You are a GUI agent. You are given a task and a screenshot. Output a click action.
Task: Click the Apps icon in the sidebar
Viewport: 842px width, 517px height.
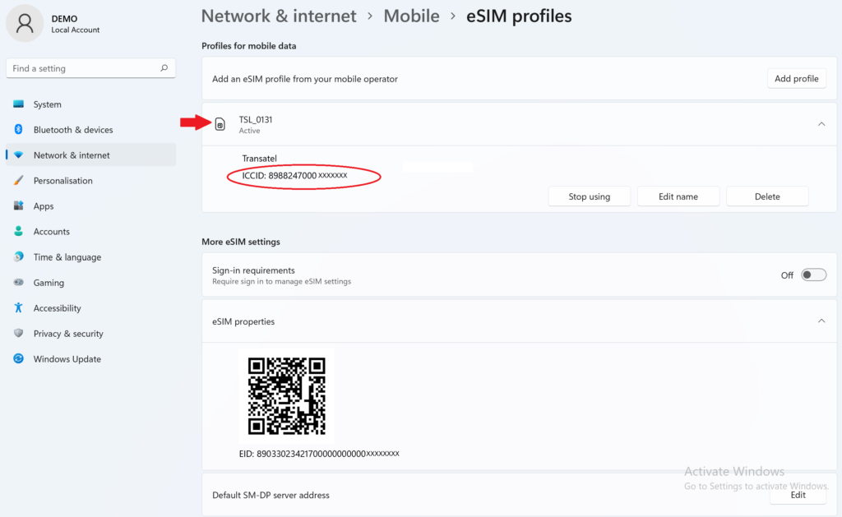tap(18, 205)
